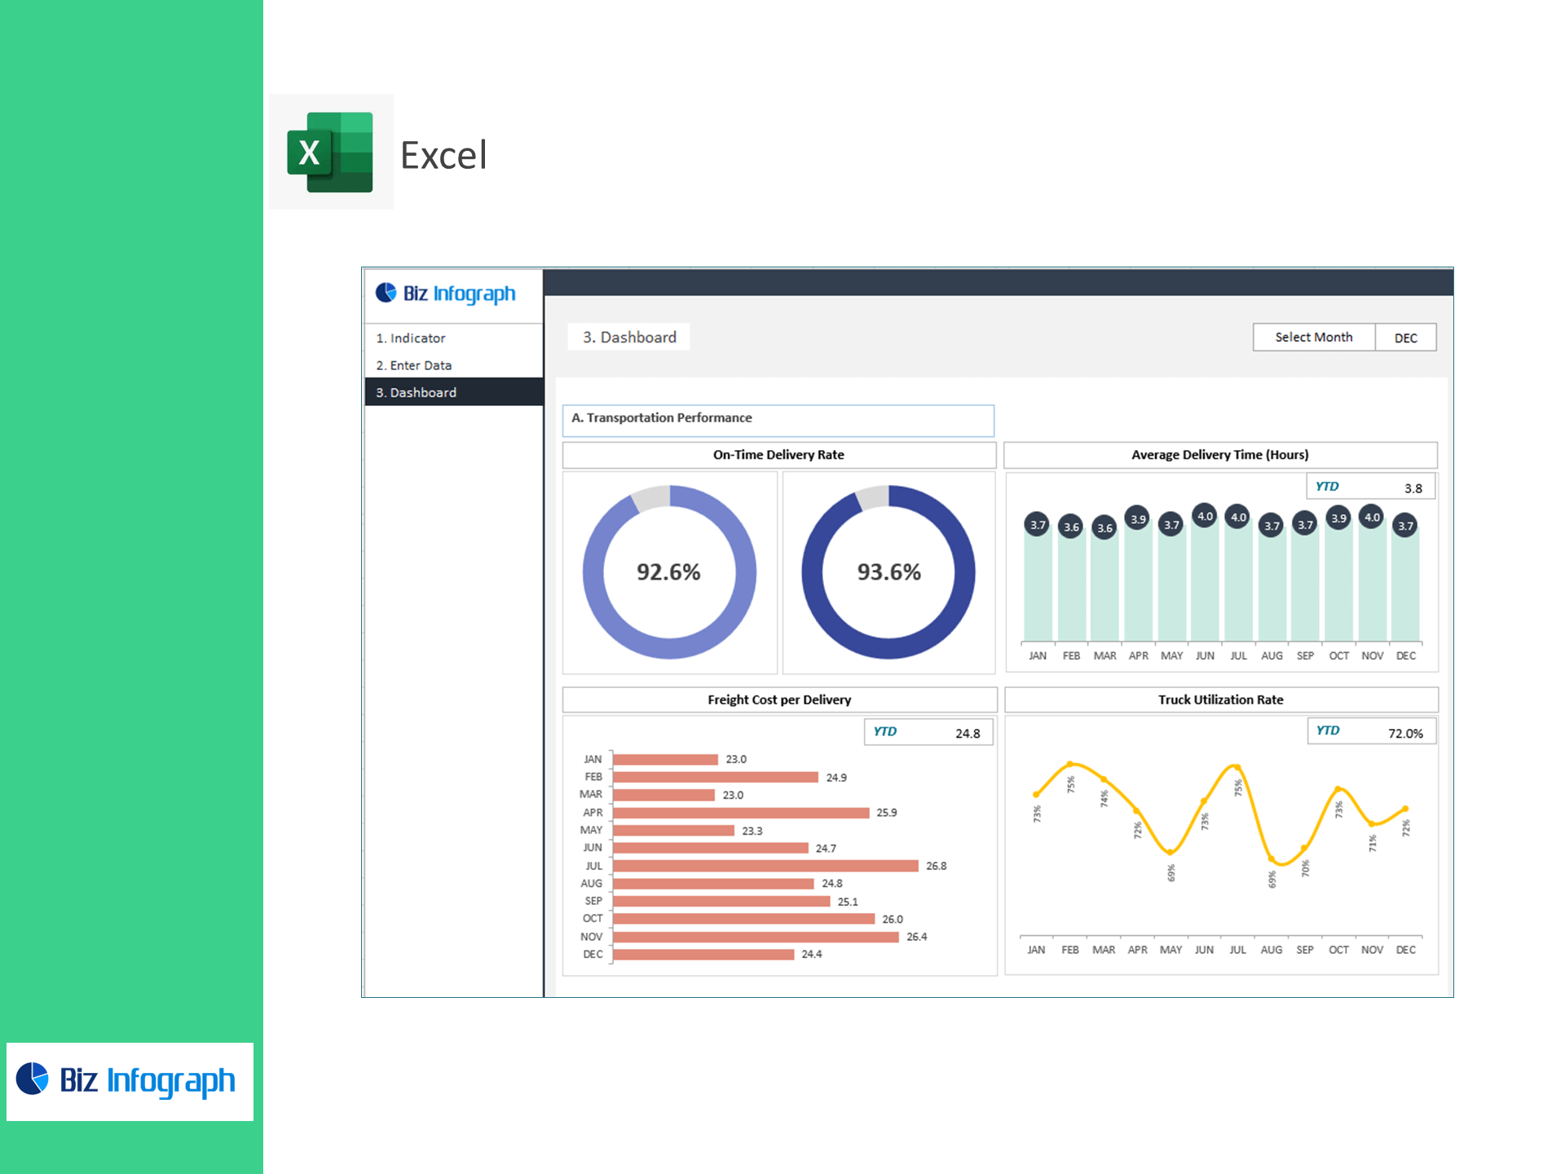
Task: Go to 2. Enter Data page
Action: [414, 365]
